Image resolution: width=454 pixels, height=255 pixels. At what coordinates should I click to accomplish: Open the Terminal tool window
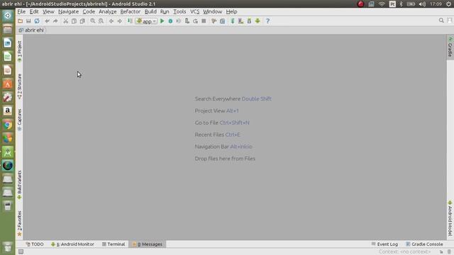point(113,244)
